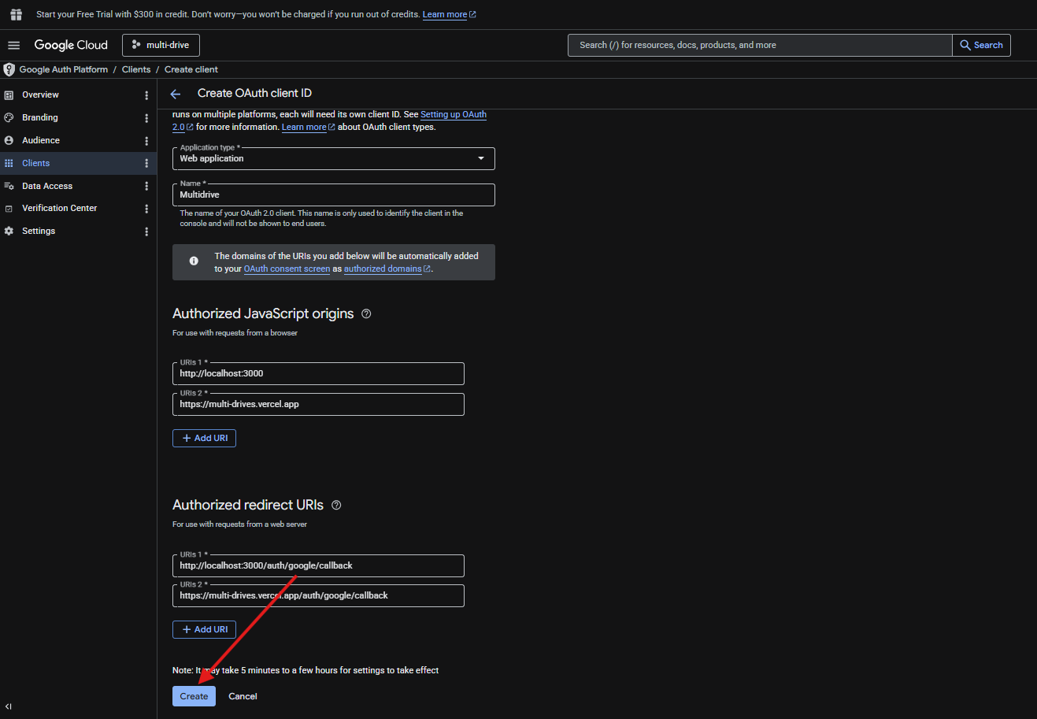Open the three-dot menu beside Data Access
1037x719 pixels.
click(x=146, y=186)
